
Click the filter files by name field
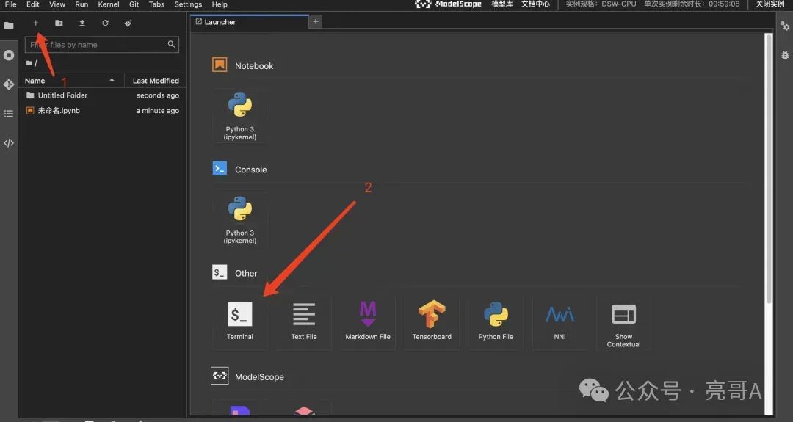click(101, 45)
